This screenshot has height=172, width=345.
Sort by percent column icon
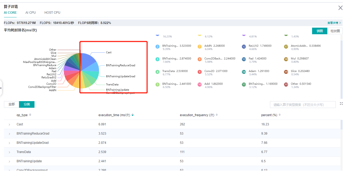coord(280,115)
